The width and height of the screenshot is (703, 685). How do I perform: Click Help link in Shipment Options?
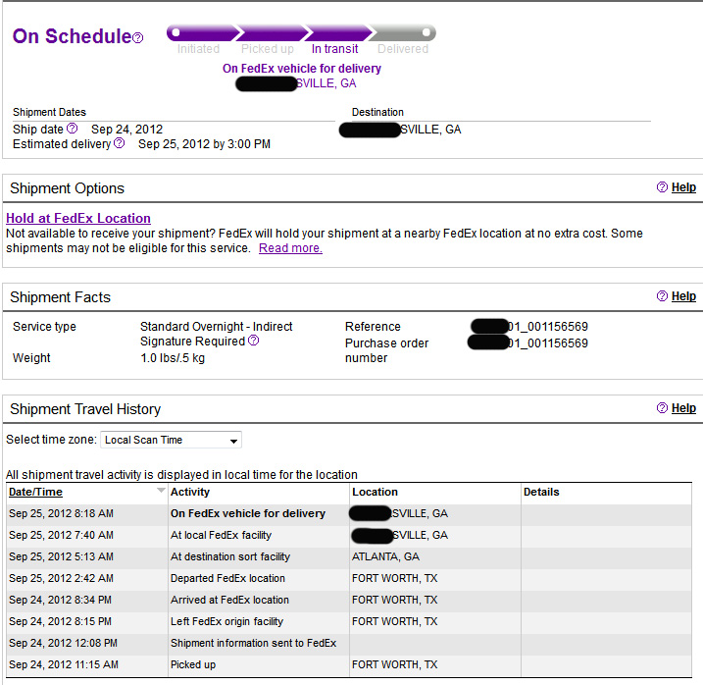(x=683, y=187)
